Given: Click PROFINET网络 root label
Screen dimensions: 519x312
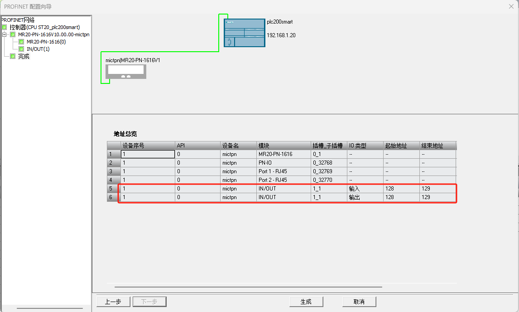Looking at the screenshot, I should coord(18,20).
